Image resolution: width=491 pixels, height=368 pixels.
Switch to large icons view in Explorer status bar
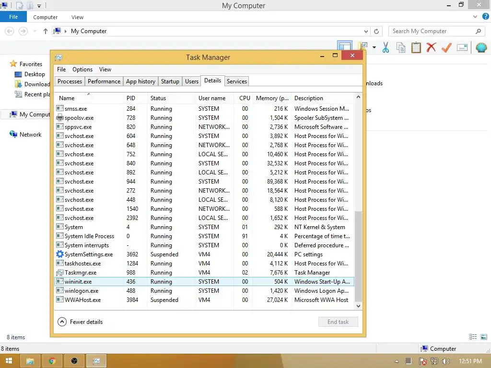(x=484, y=337)
